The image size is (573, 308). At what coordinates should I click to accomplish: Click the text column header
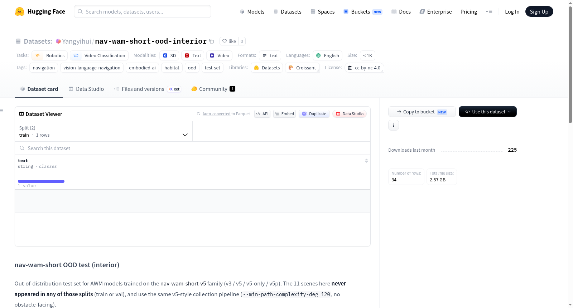click(x=23, y=161)
